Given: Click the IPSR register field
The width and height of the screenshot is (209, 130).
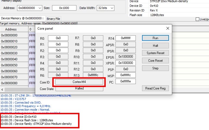Looking at the screenshot, I should 126,50.
